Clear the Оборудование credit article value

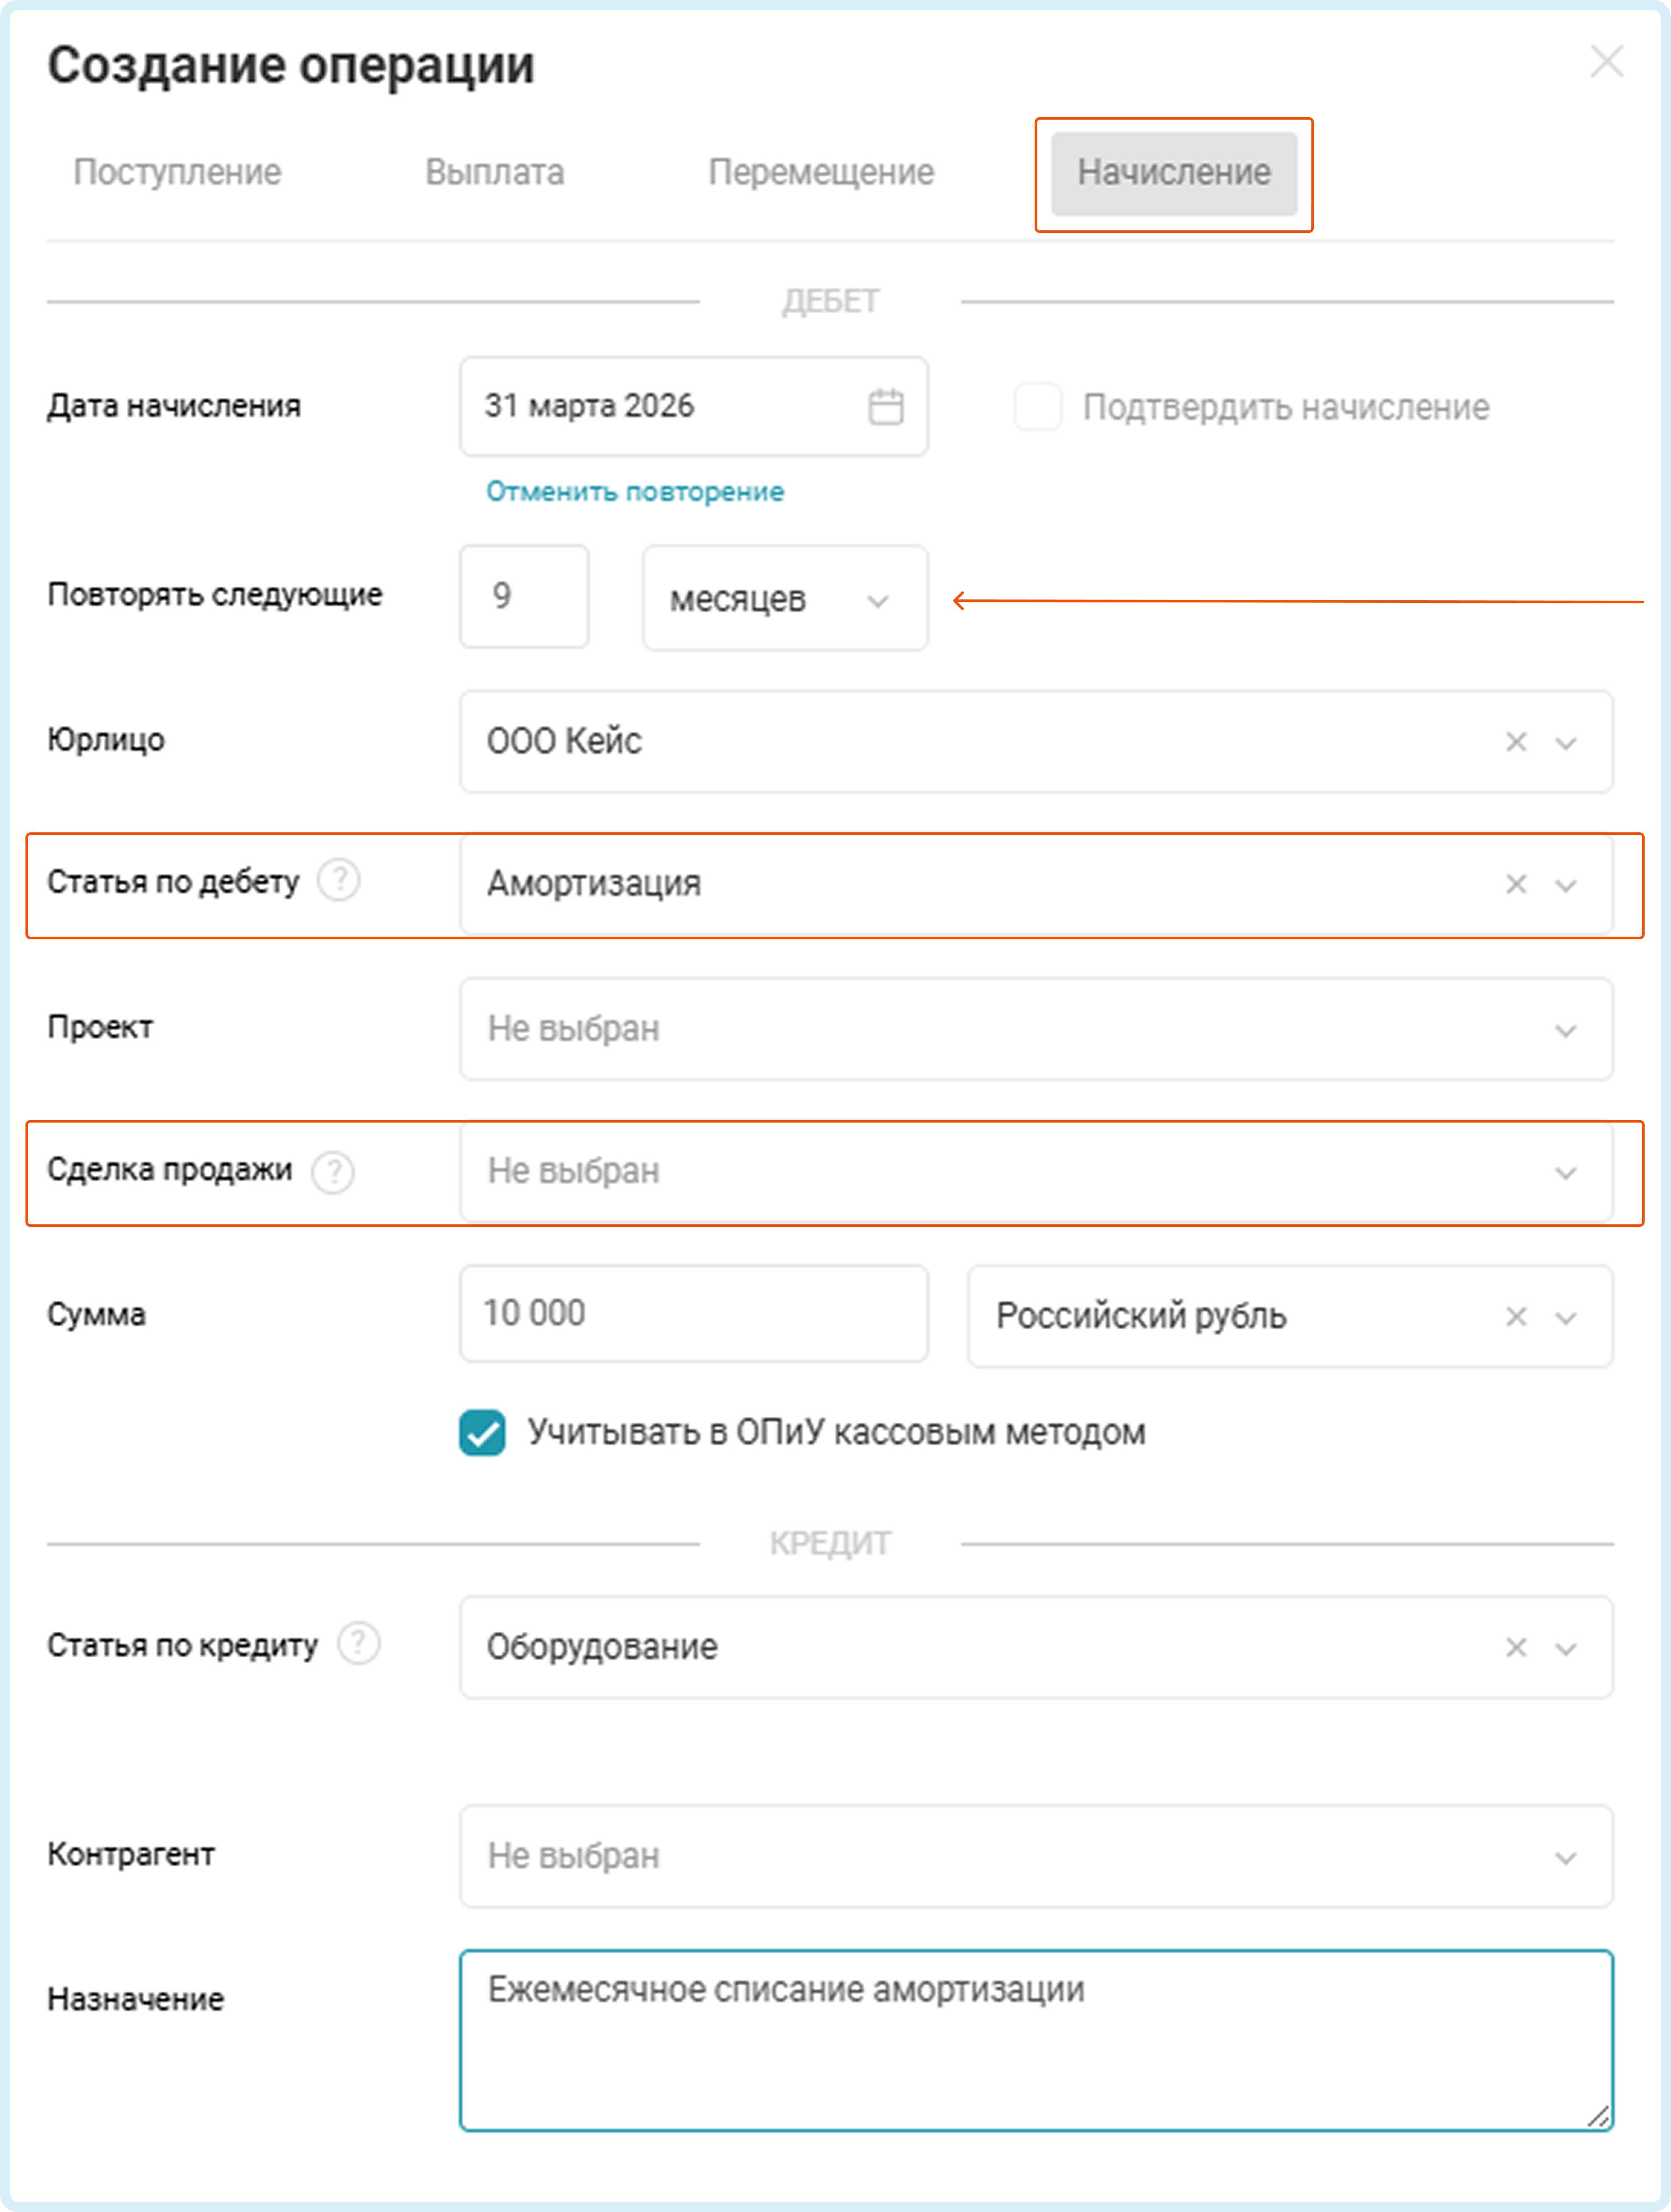click(1516, 1647)
